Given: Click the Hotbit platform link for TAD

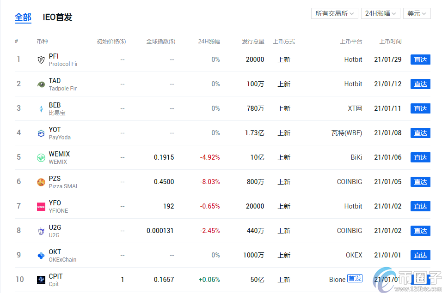Looking at the screenshot, I should pos(353,84).
